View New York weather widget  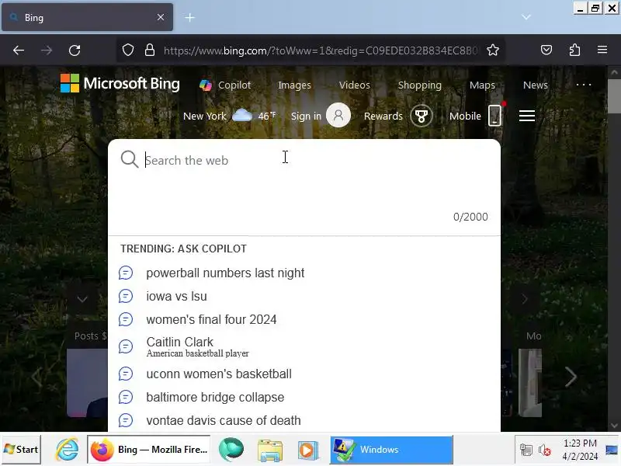click(x=229, y=116)
